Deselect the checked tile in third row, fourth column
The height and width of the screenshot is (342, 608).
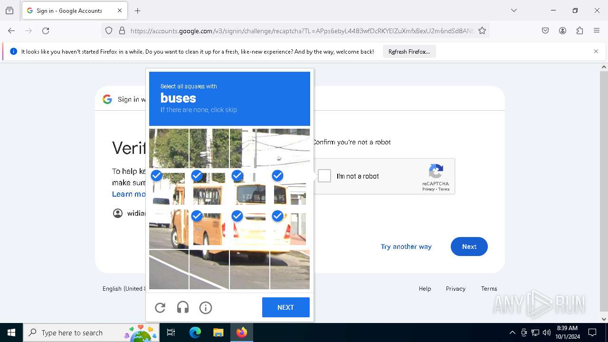tap(290, 229)
